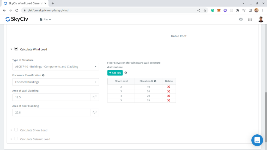
Task: Uncheck the Calculate Wind Load checkbox
Action: (16, 49)
